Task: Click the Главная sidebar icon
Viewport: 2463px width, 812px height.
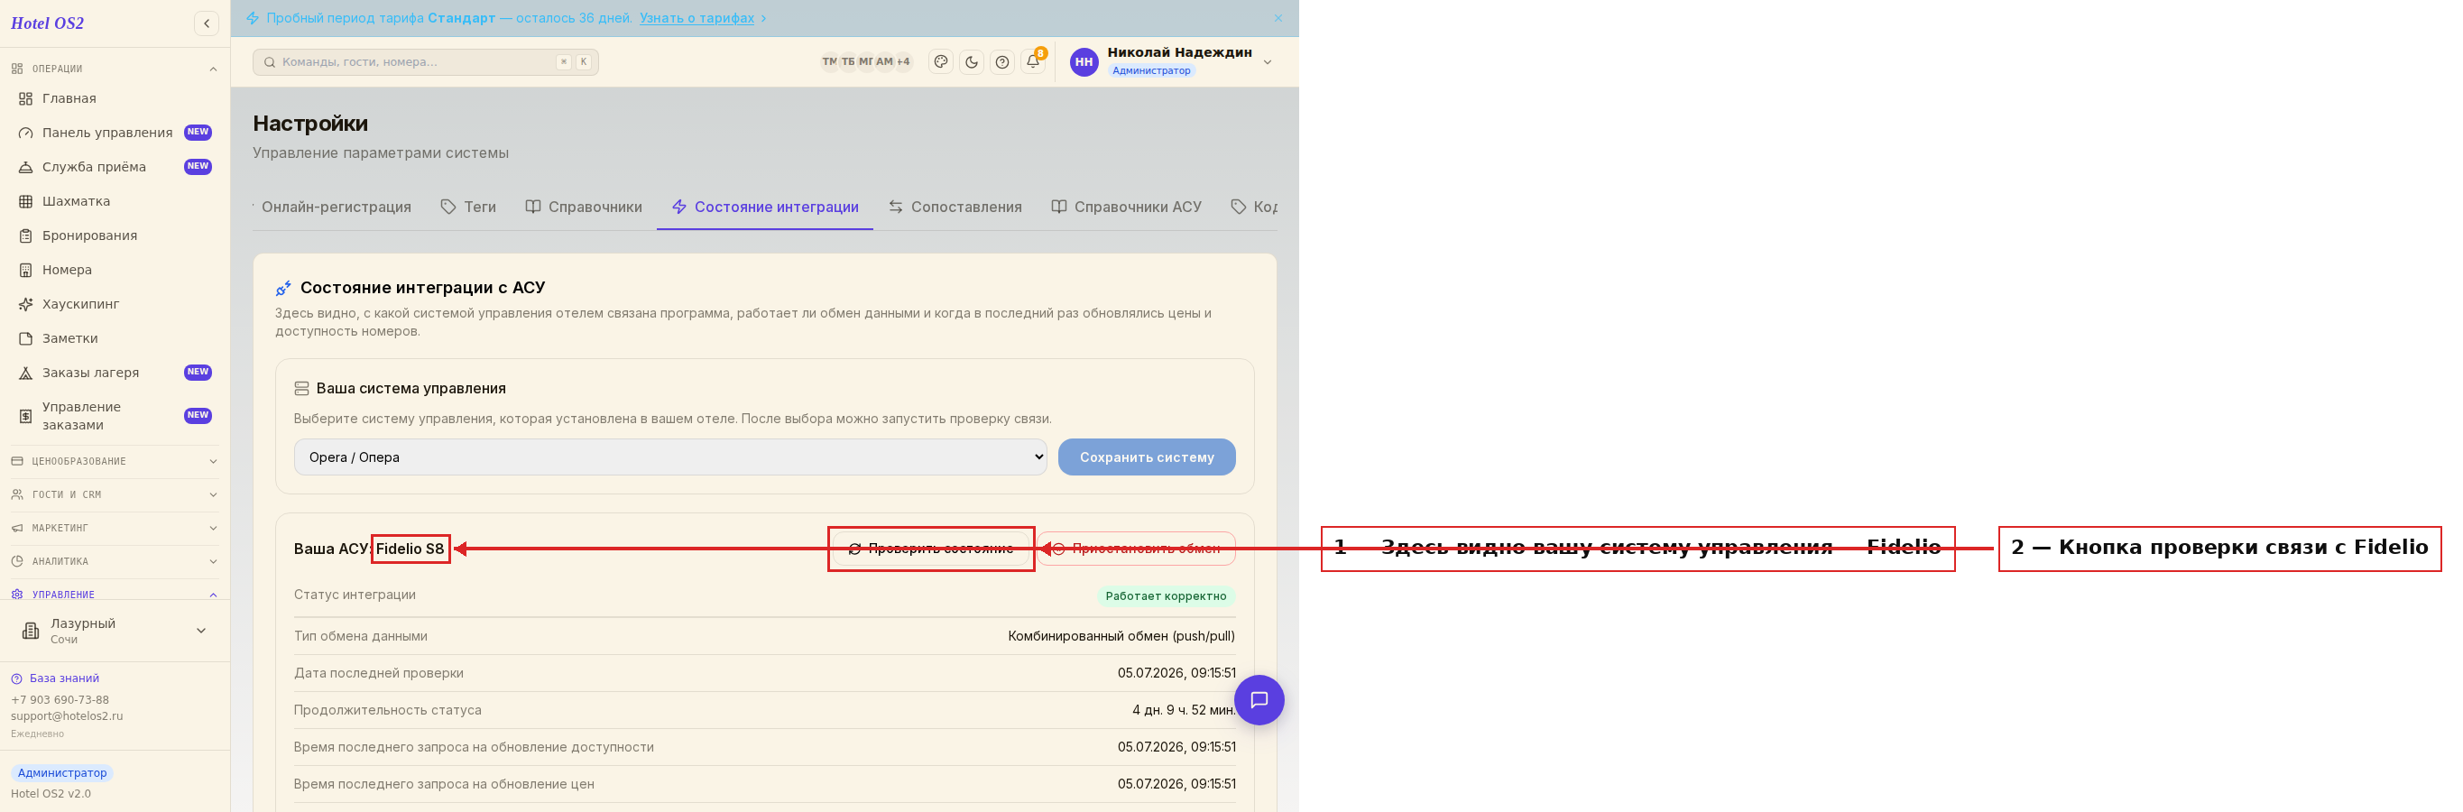Action: pyautogui.click(x=26, y=98)
